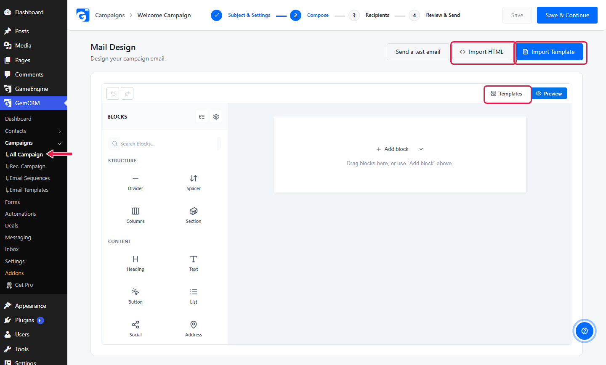Select the Heading block
Screen dimensions: 606x365
(x=136, y=264)
